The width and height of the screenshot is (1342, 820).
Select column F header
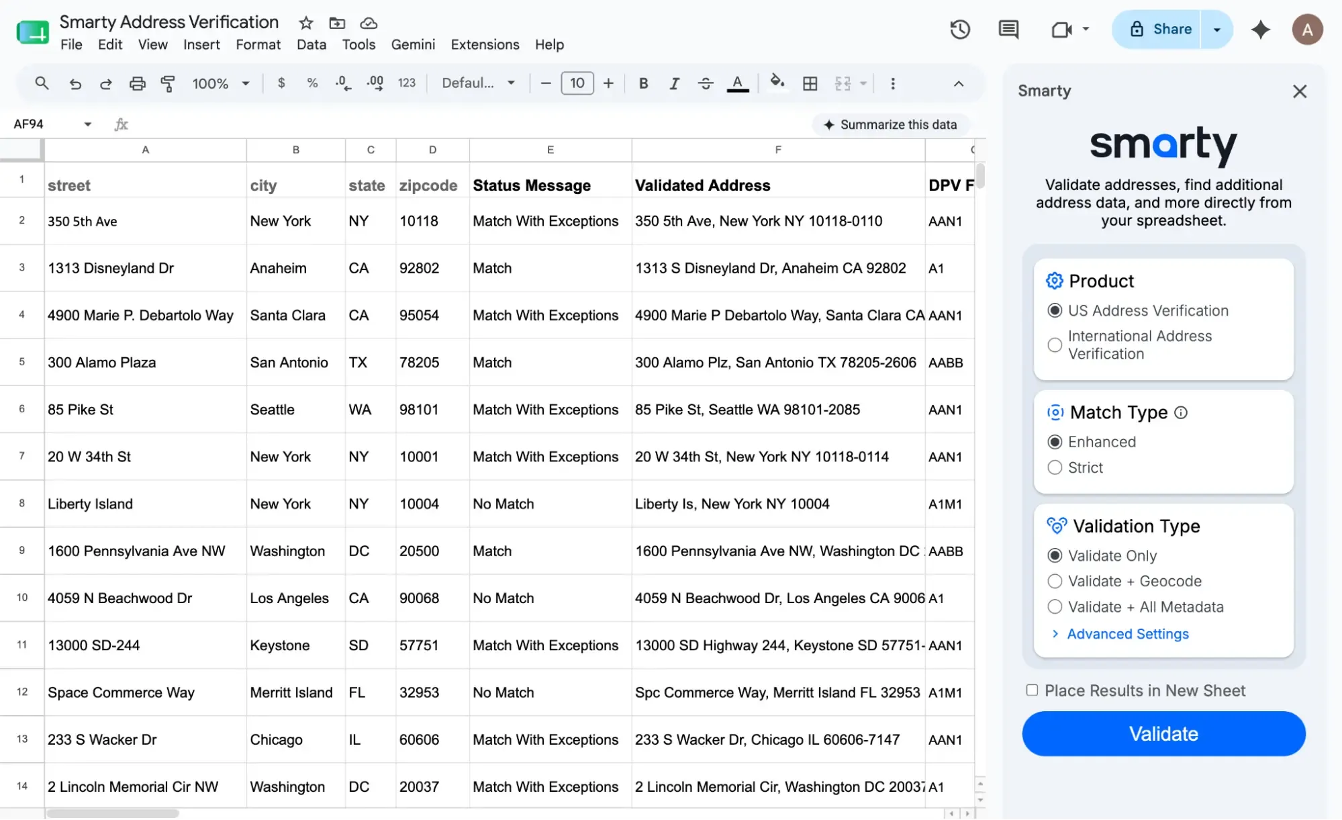[778, 150]
